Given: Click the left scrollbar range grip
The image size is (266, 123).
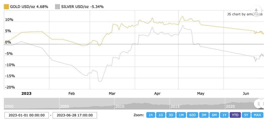Looking at the screenshot, I should 258,104.
